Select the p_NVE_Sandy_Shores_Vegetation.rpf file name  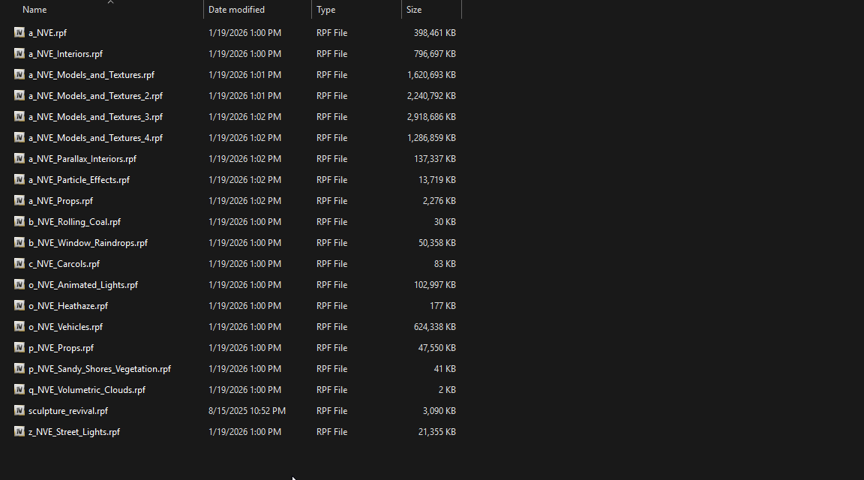pyautogui.click(x=100, y=369)
